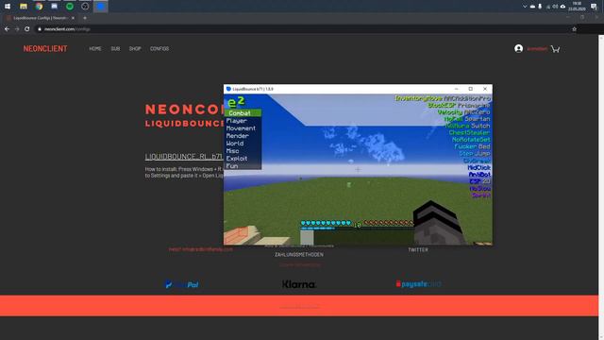Open the taskbar clock and date
Screen dimensions: 604x340
[x=577, y=7]
